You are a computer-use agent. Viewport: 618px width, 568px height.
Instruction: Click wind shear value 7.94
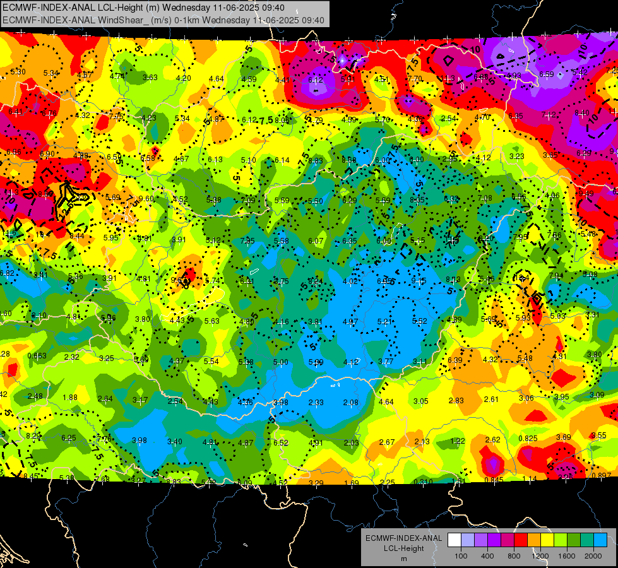(556, 276)
